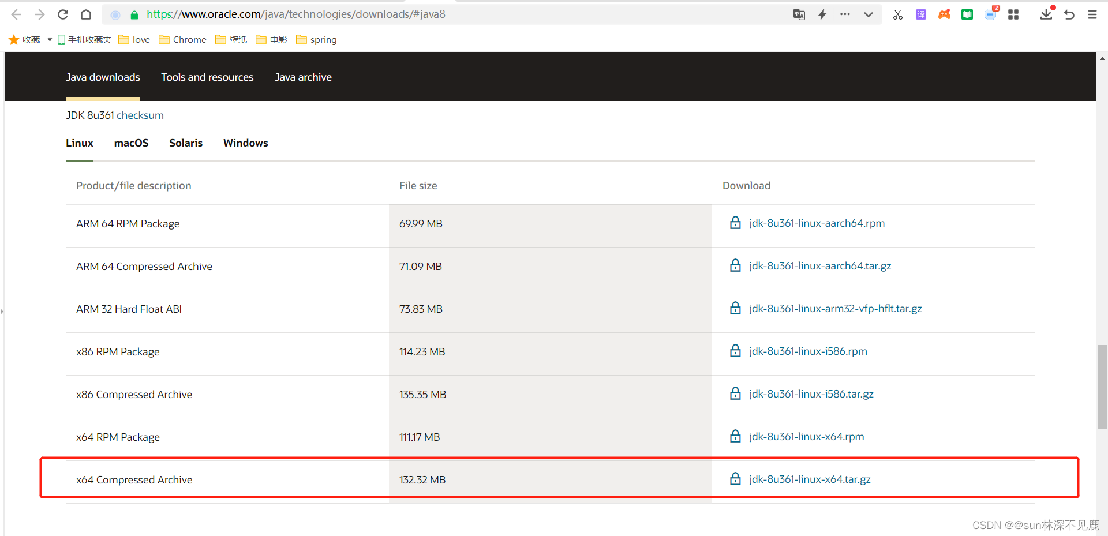Click lock icon beside arm32-vfp-hflt download

pyautogui.click(x=735, y=308)
